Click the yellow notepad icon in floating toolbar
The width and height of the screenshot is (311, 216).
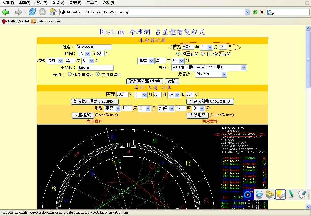(280, 194)
